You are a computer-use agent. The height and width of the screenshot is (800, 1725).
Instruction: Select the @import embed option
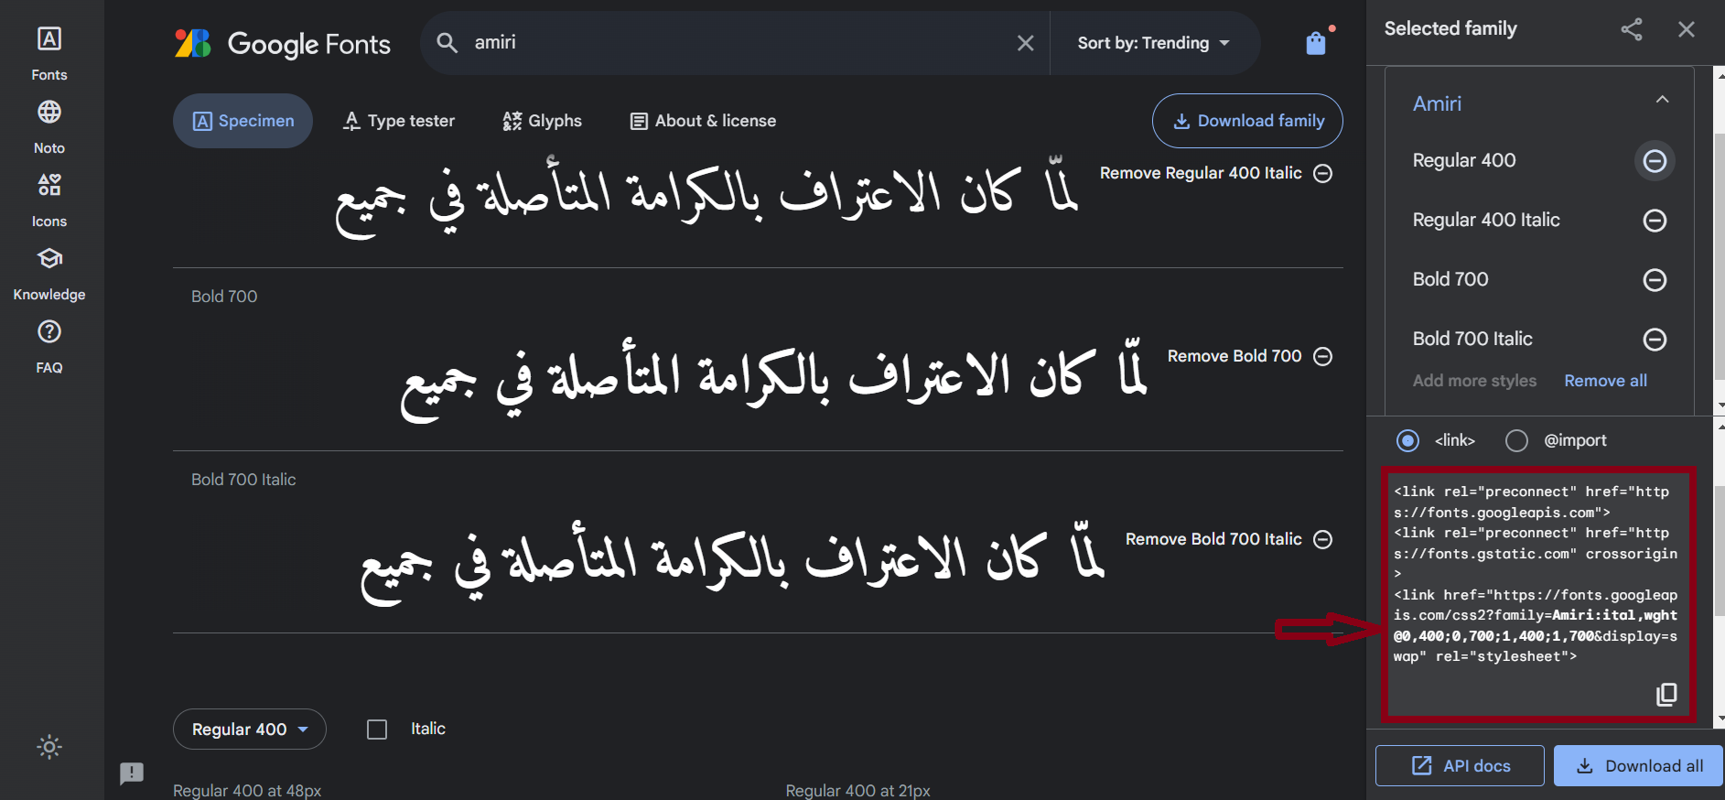(1516, 440)
